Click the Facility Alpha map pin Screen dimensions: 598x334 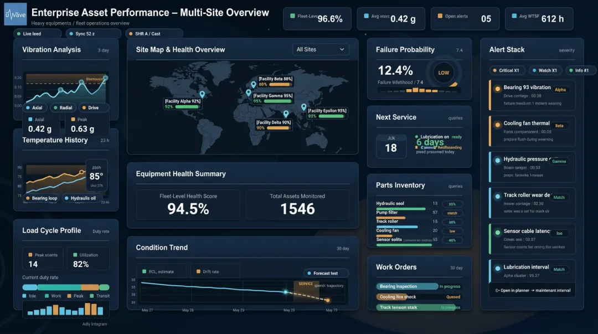202,94
